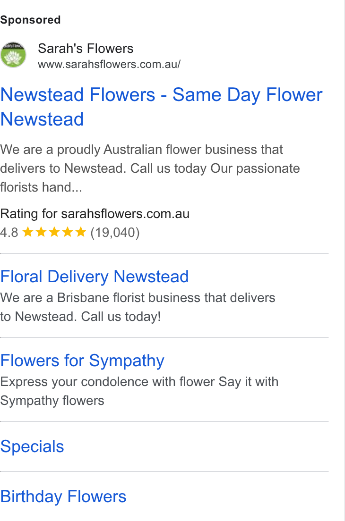Image resolution: width=345 pixels, height=521 pixels.
Task: Click the 4.8 rating score
Action: tap(9, 233)
